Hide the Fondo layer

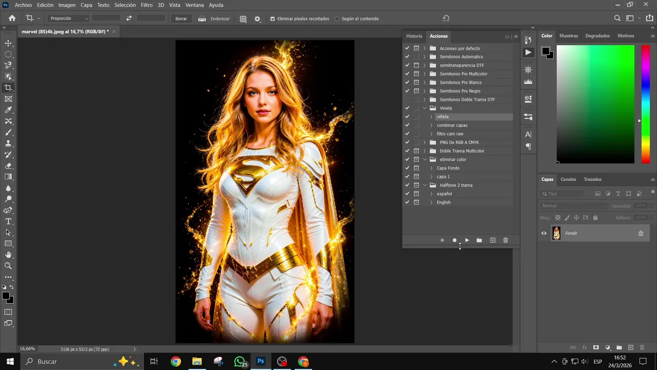coord(544,233)
